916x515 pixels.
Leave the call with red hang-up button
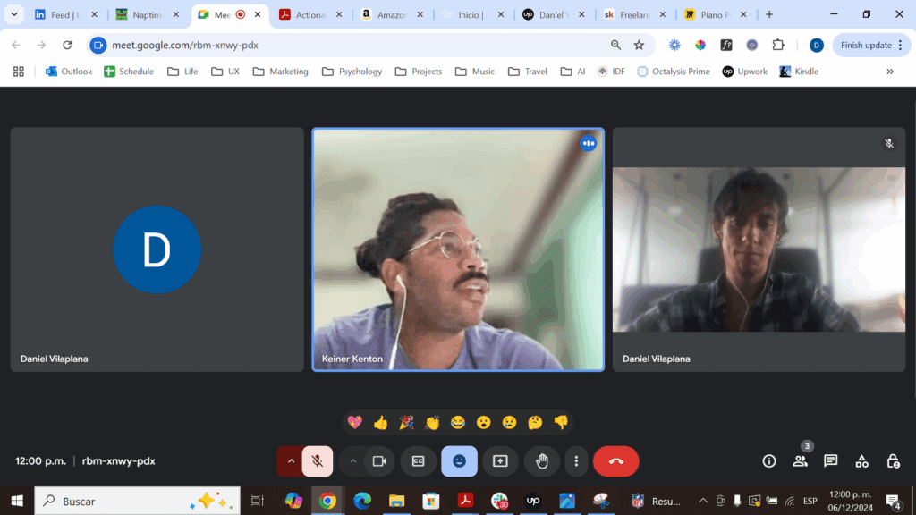coord(615,461)
